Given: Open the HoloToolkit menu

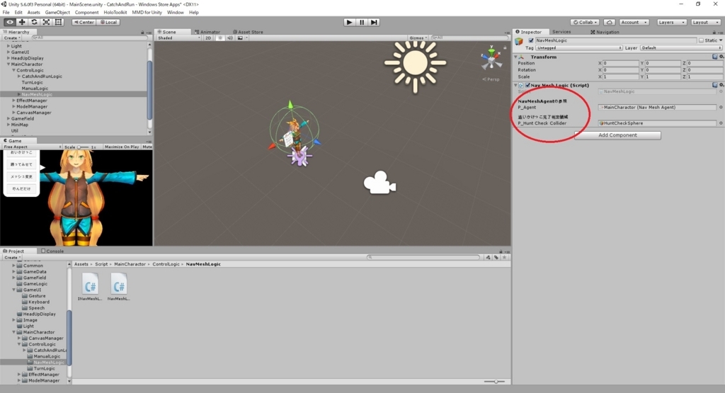Looking at the screenshot, I should pyautogui.click(x=115, y=13).
